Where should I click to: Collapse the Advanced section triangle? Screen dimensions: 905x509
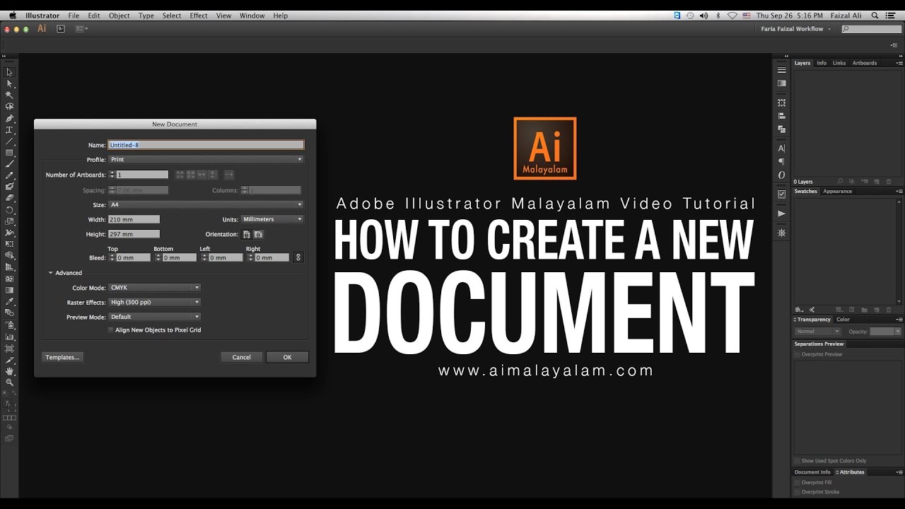click(51, 273)
